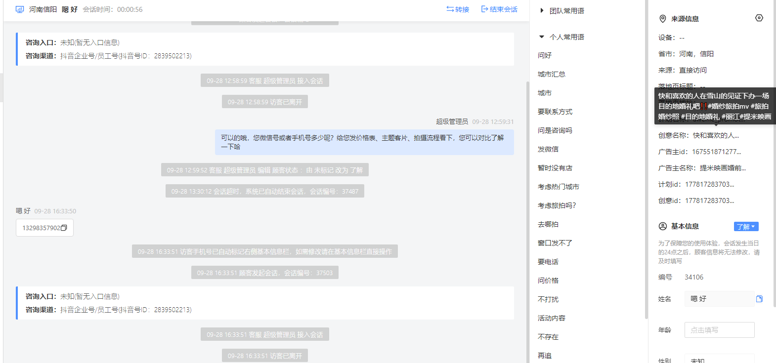
Task: Click the copy icon next to 姓名 field
Action: 759,299
